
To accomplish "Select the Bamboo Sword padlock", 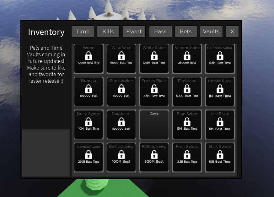I will click(x=89, y=155).
